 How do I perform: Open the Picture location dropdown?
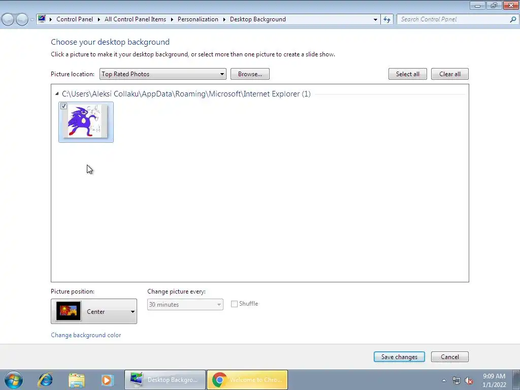coord(163,74)
